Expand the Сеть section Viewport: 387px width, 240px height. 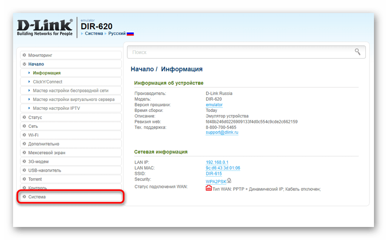click(x=71, y=126)
